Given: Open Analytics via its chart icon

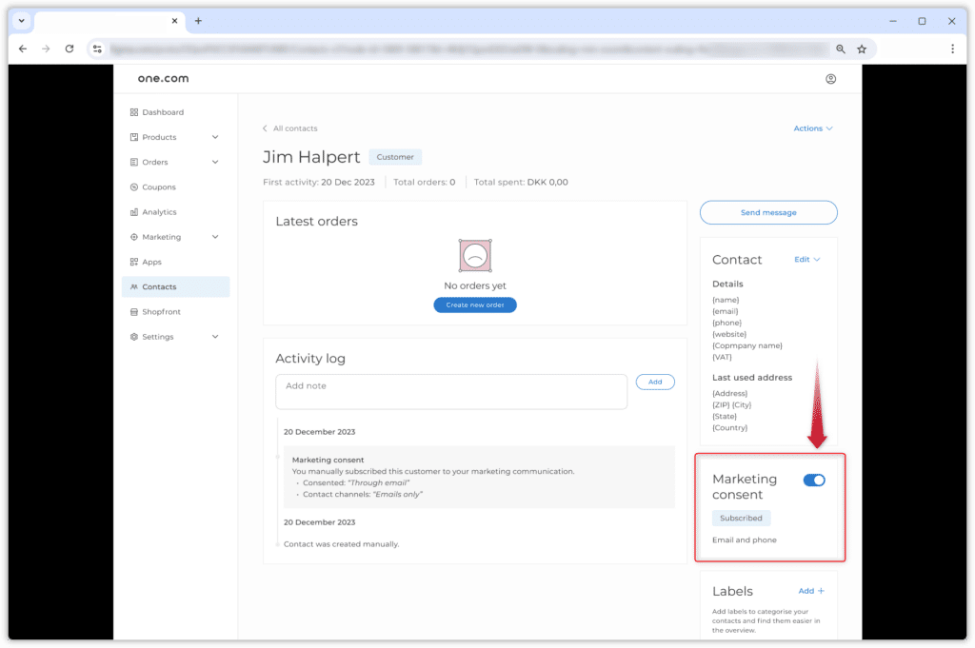Looking at the screenshot, I should [133, 212].
